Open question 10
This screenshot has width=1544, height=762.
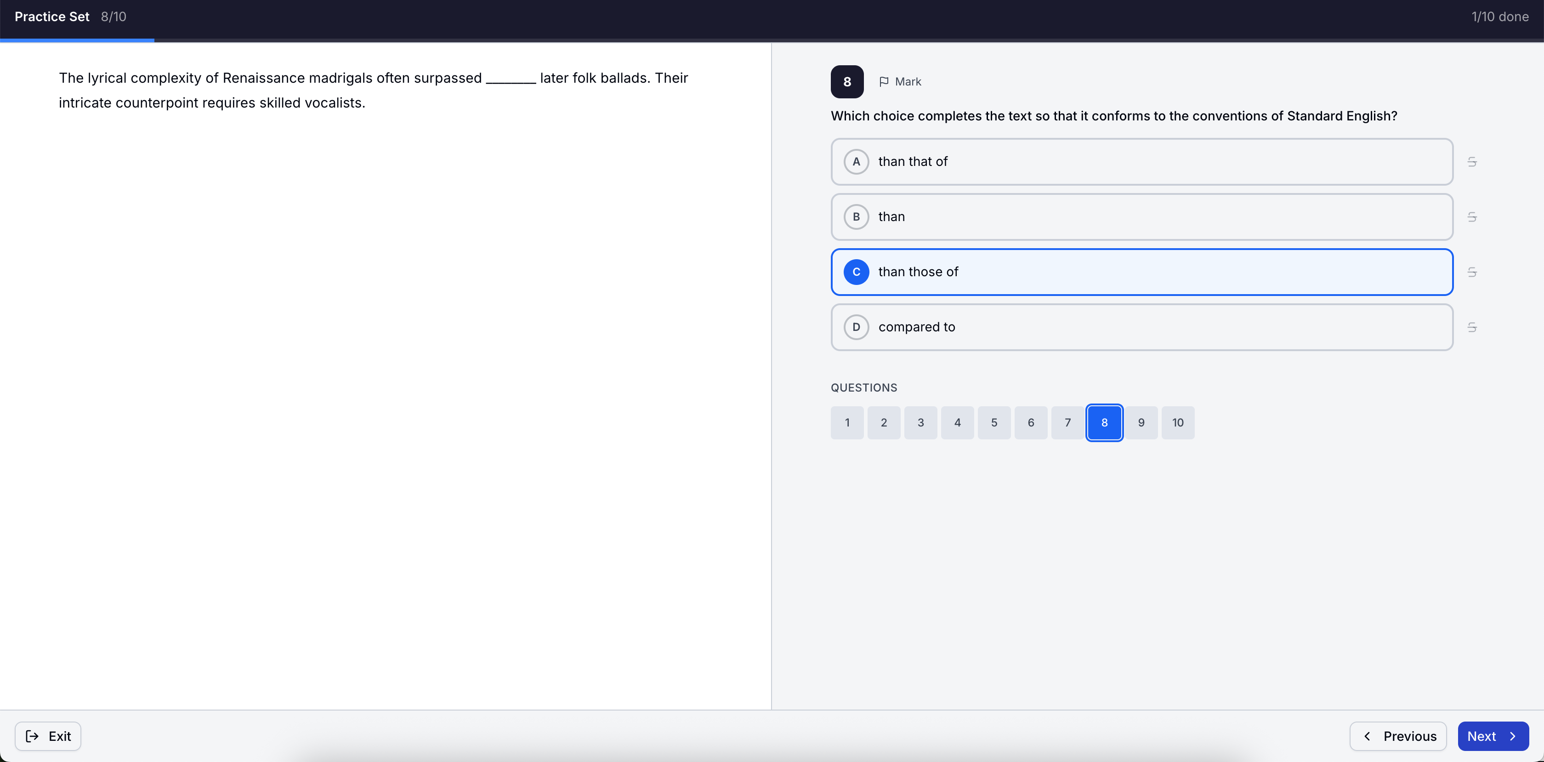[x=1178, y=422]
